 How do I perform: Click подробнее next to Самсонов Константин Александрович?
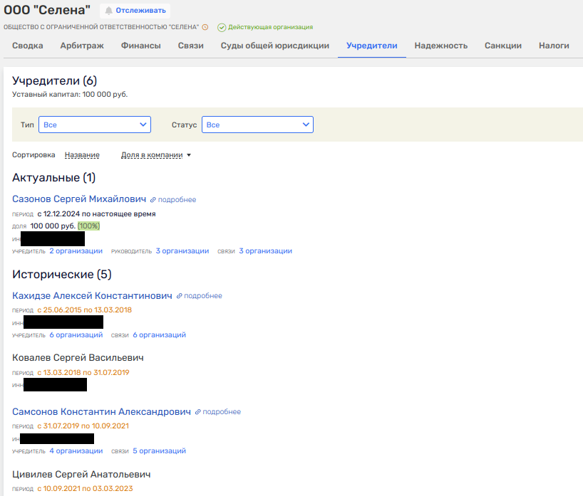tap(222, 412)
